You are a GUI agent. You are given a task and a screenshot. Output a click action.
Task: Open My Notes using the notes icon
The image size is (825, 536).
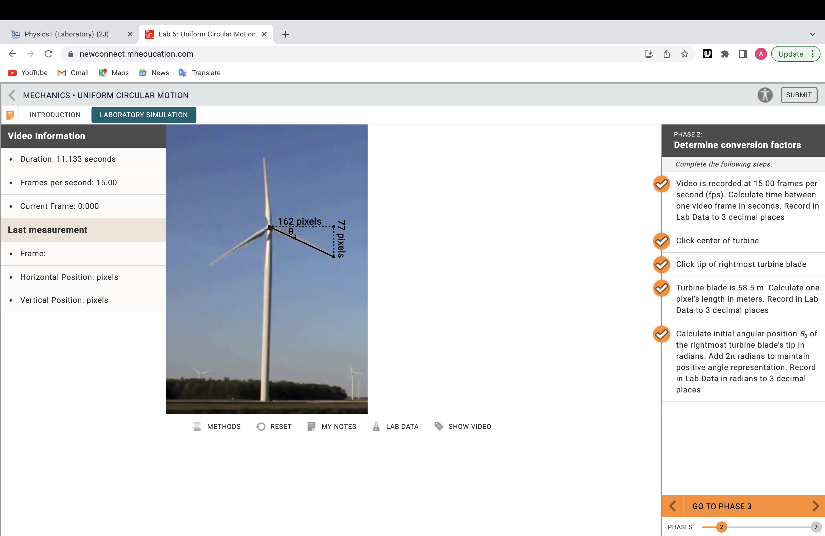tap(311, 426)
